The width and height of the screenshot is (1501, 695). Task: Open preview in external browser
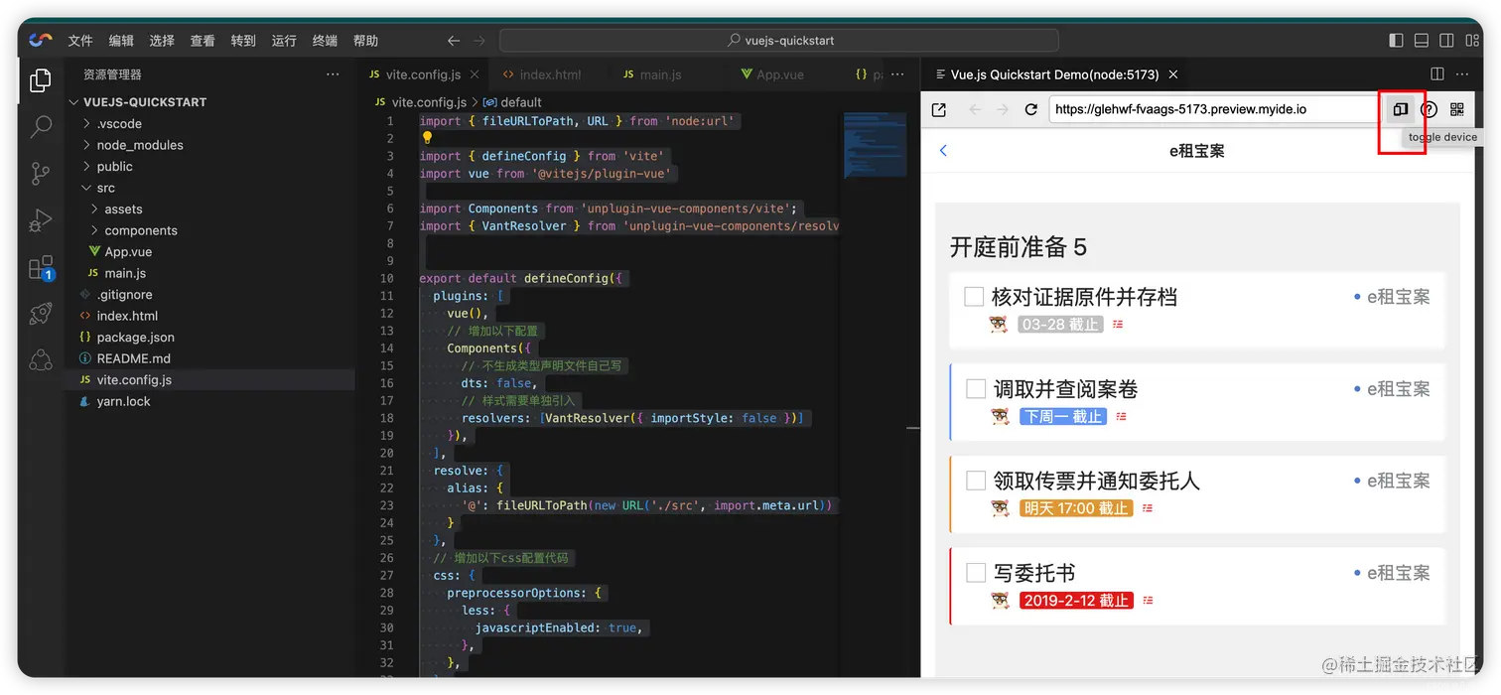(x=938, y=109)
